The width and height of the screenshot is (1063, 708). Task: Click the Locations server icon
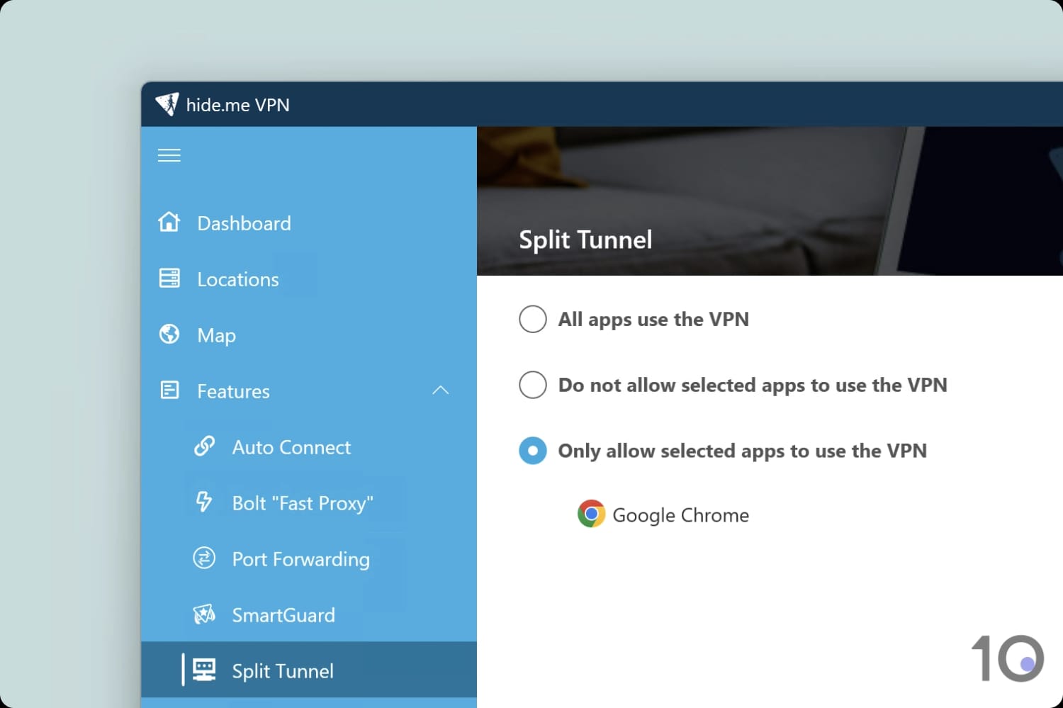tap(169, 279)
